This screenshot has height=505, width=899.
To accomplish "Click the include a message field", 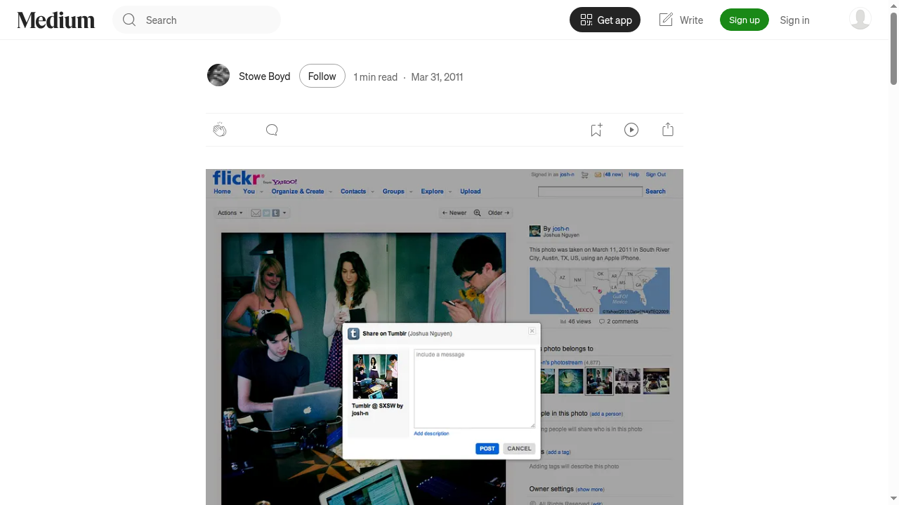I will (x=474, y=389).
